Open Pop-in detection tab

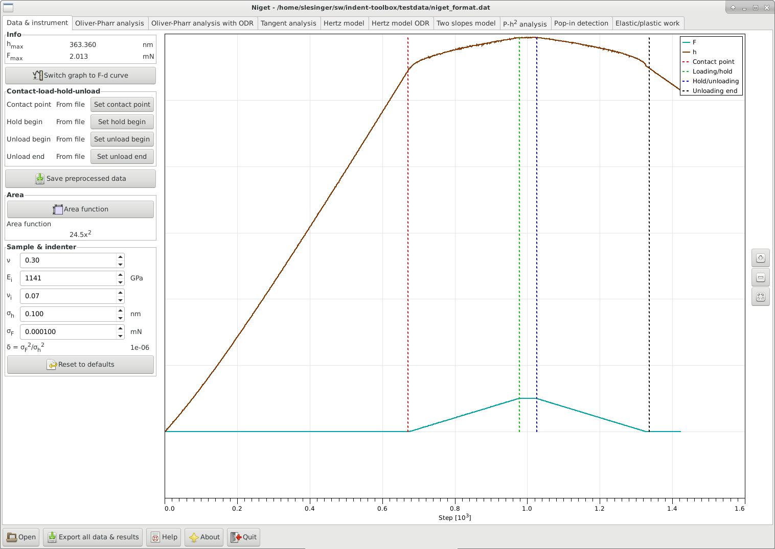[x=581, y=23]
